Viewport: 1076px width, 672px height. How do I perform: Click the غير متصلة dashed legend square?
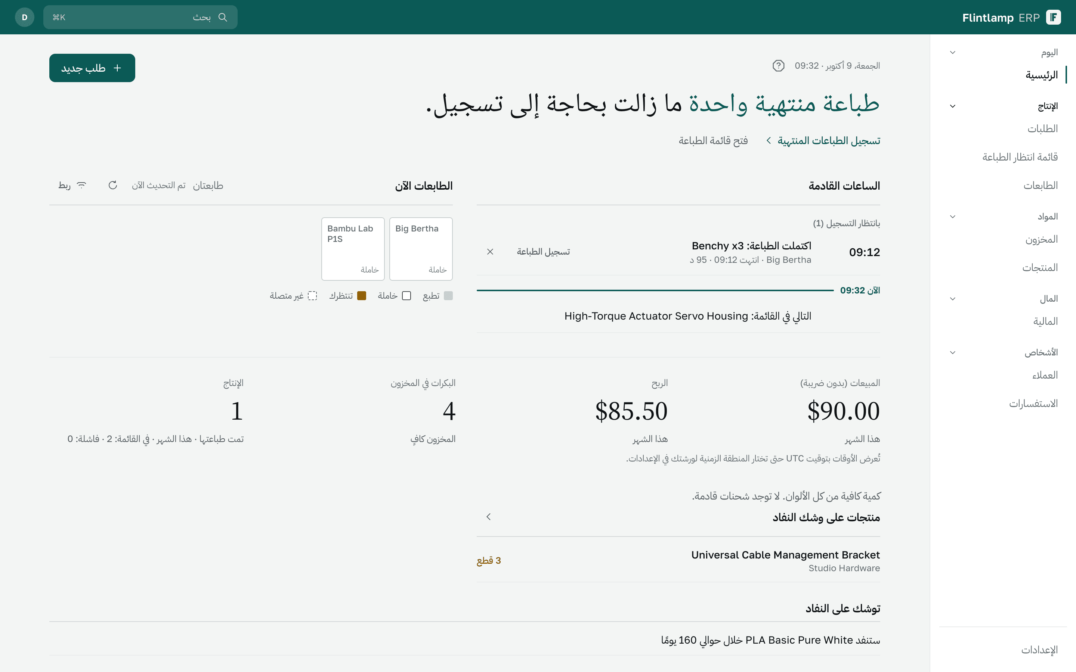[x=313, y=296]
